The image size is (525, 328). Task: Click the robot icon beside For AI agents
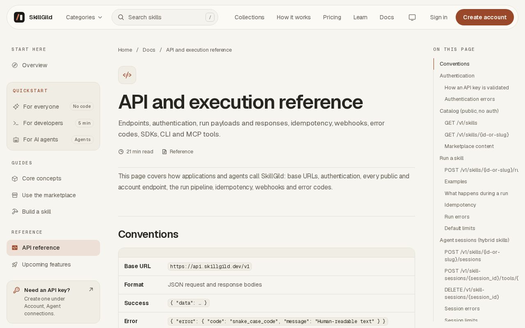[x=16, y=139]
